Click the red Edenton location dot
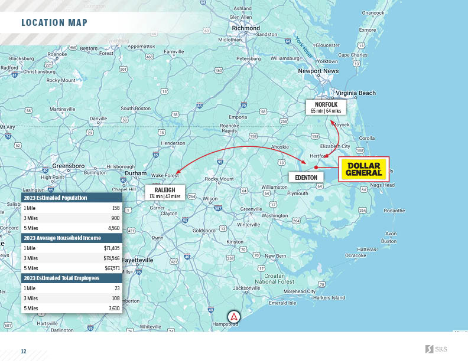Screen dimensions: 468x361 (x=316, y=168)
